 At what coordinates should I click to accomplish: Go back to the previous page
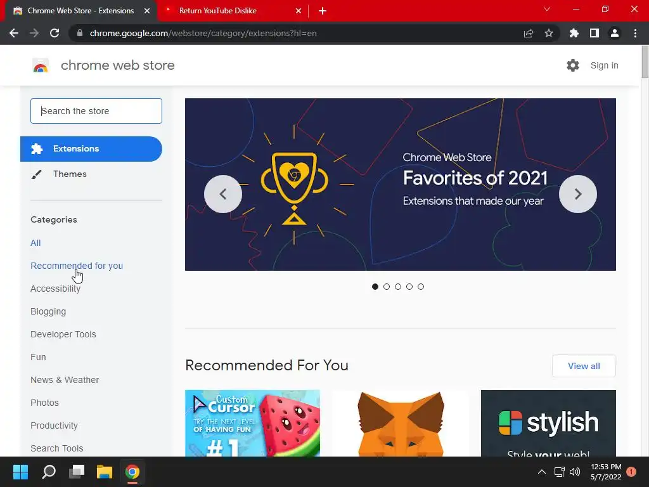[14, 33]
